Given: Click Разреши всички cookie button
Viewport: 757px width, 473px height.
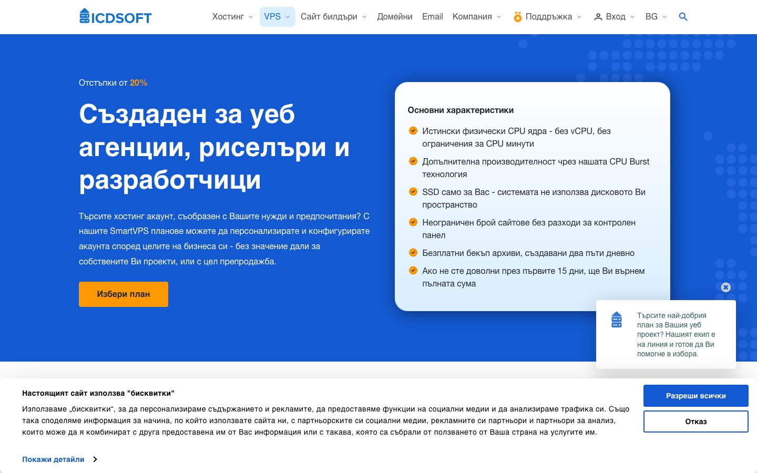Looking at the screenshot, I should (696, 396).
